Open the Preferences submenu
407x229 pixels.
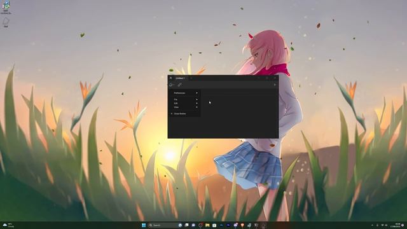tap(185, 93)
